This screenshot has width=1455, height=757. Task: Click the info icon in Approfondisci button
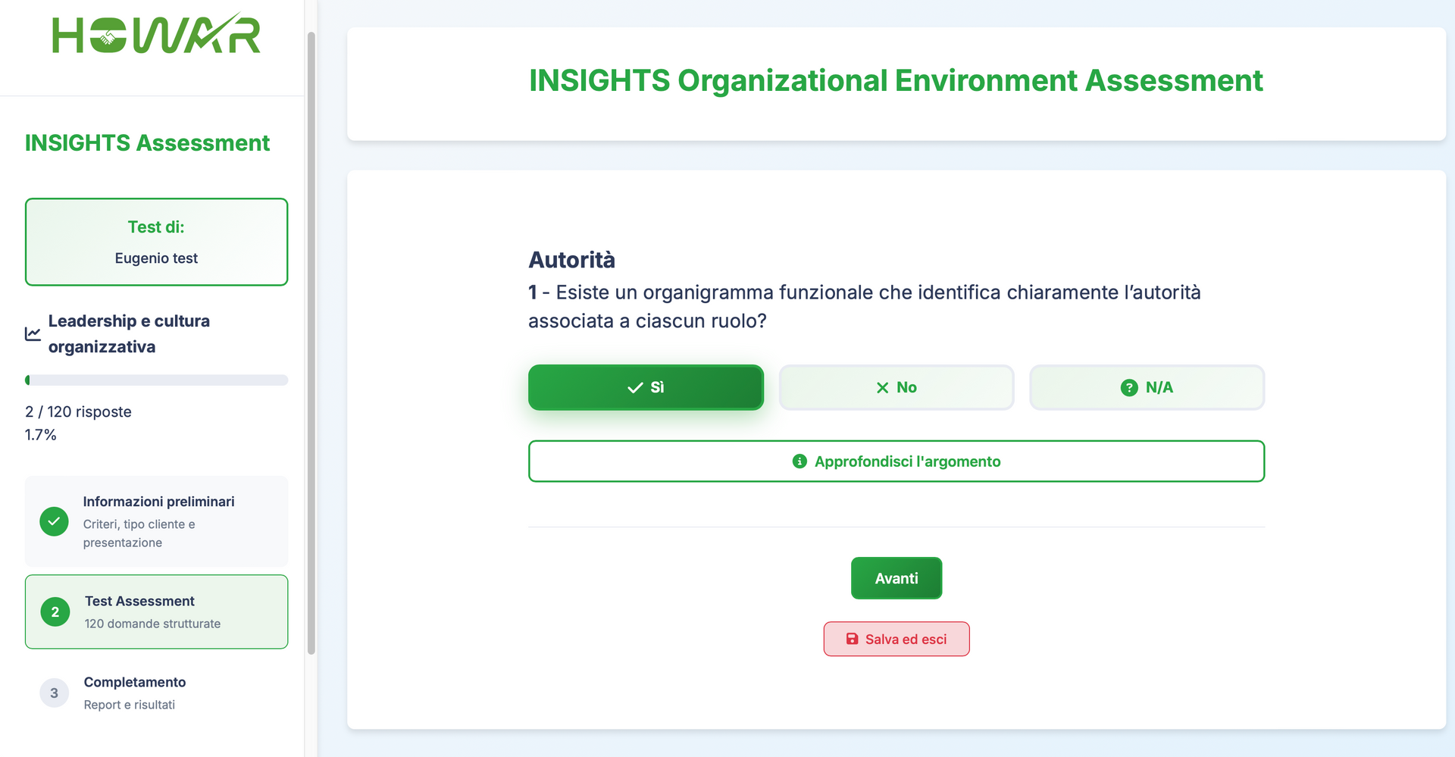point(799,461)
